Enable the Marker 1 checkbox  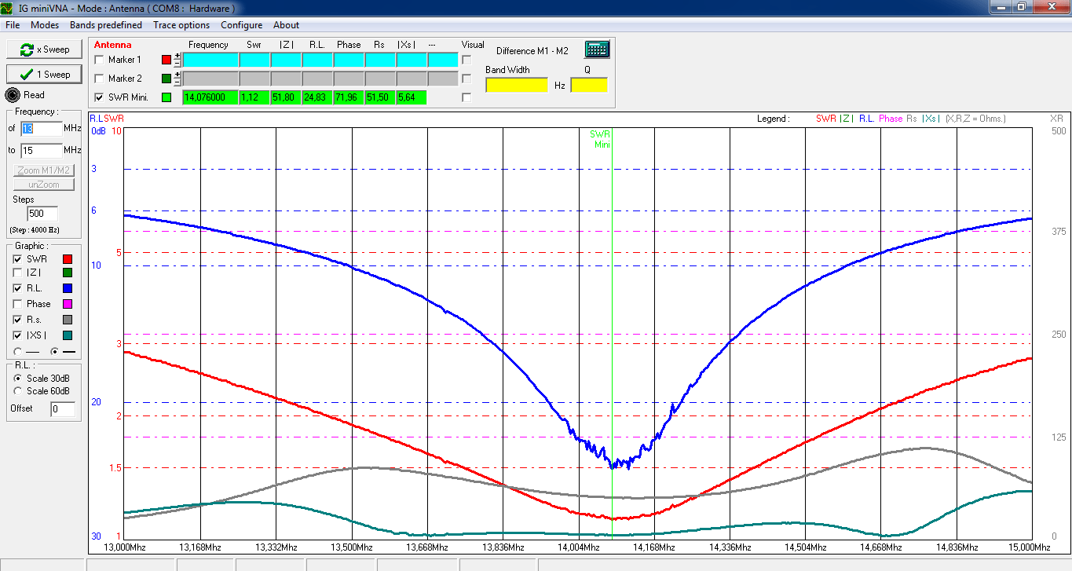[99, 60]
